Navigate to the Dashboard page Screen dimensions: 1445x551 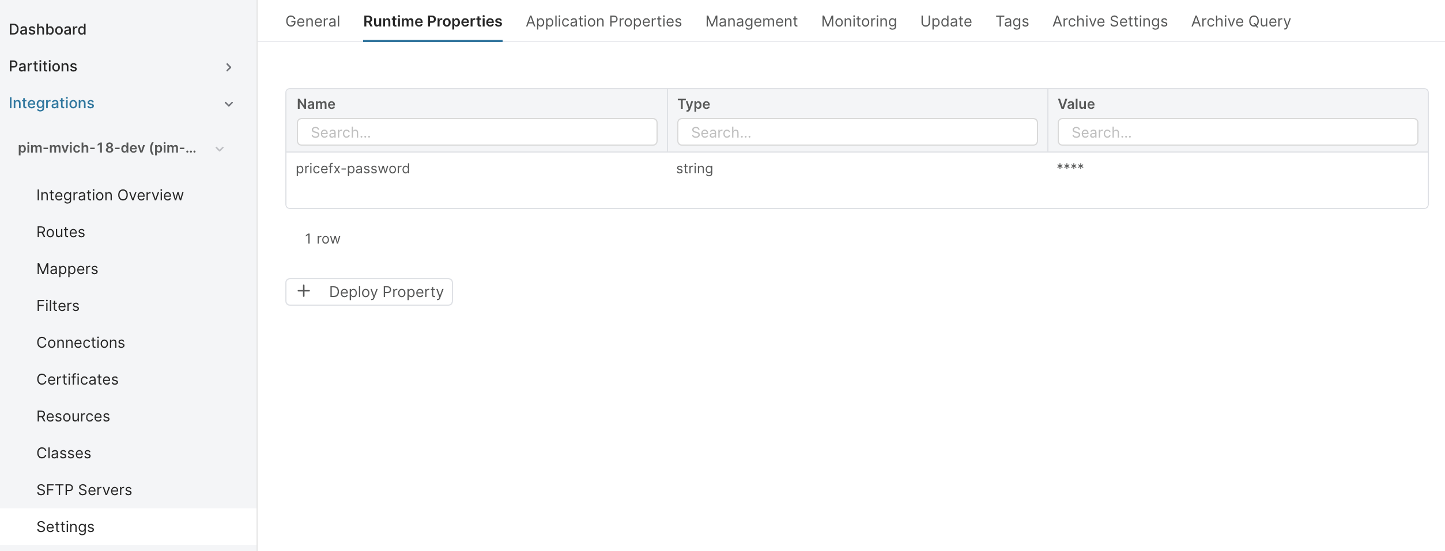[x=48, y=29]
